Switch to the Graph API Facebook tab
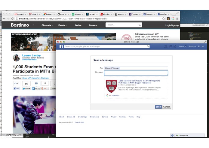Image resolution: width=209 pixels, height=148 pixels. click(x=149, y=14)
